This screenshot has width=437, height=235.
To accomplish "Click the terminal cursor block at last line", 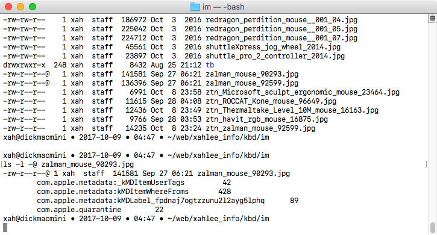I will point(5,228).
